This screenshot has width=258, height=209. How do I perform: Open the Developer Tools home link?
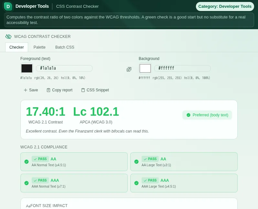pyautogui.click(x=32, y=6)
